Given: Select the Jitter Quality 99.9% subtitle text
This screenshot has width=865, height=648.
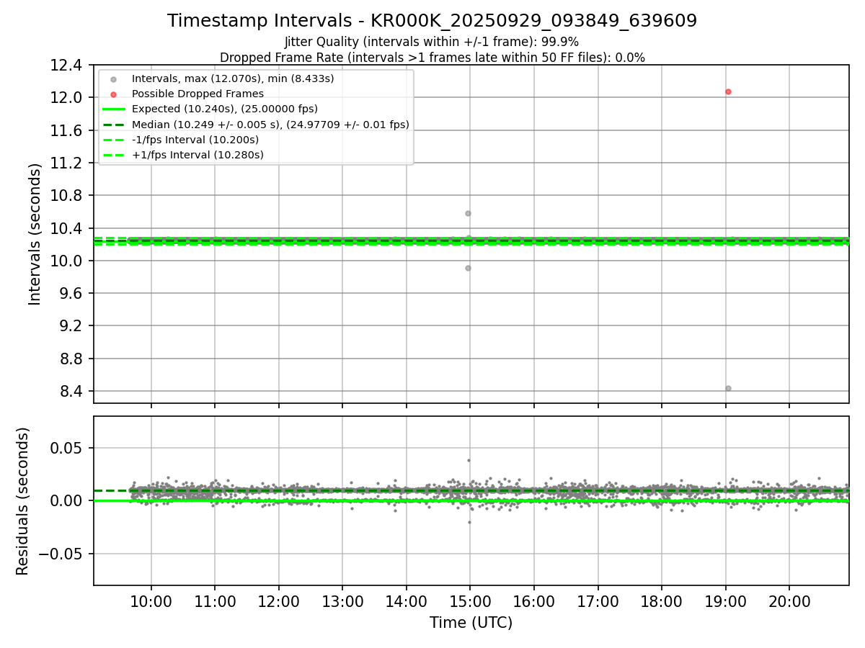Looking at the screenshot, I should point(432,42).
